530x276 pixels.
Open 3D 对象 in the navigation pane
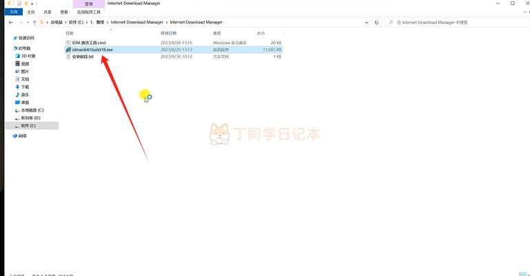[26, 56]
